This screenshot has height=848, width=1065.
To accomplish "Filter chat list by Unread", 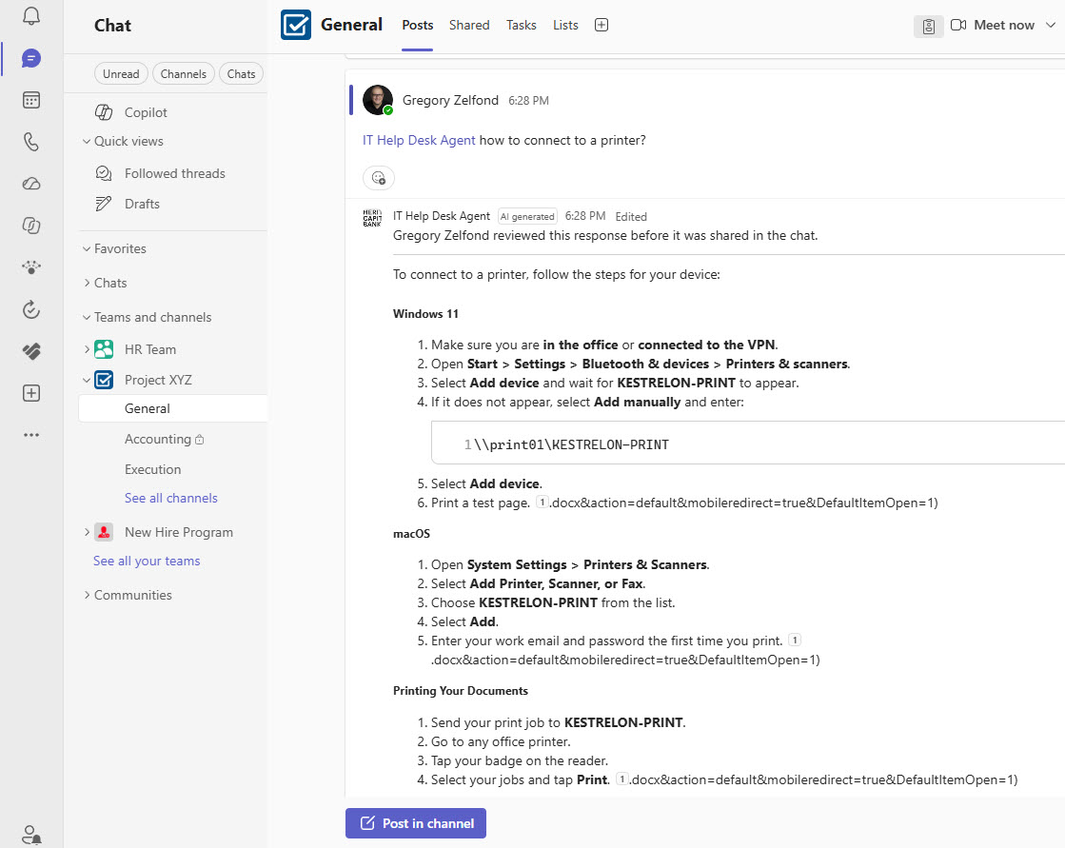I will 121,74.
